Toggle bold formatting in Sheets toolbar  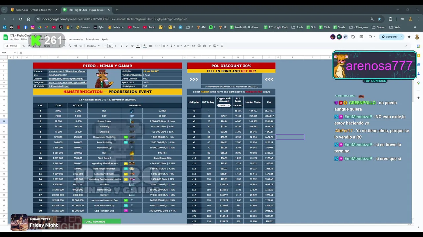[122, 46]
